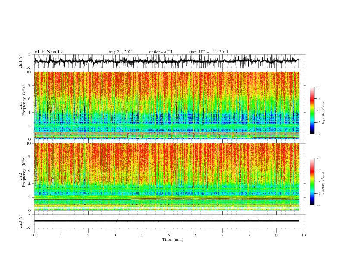Click the "ch.2 Frequency (kHz)" axis label
Screen dimensions: 342x264
22,172
